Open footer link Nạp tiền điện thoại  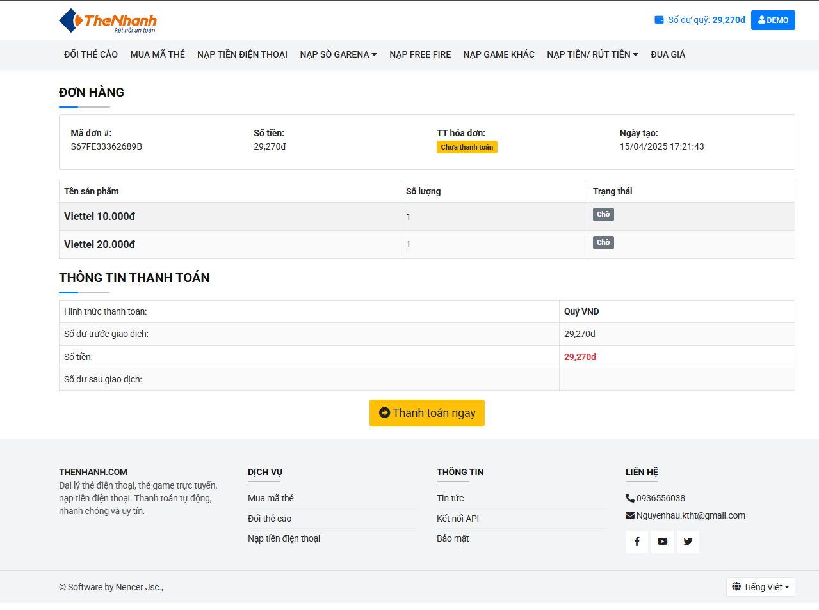(x=284, y=538)
